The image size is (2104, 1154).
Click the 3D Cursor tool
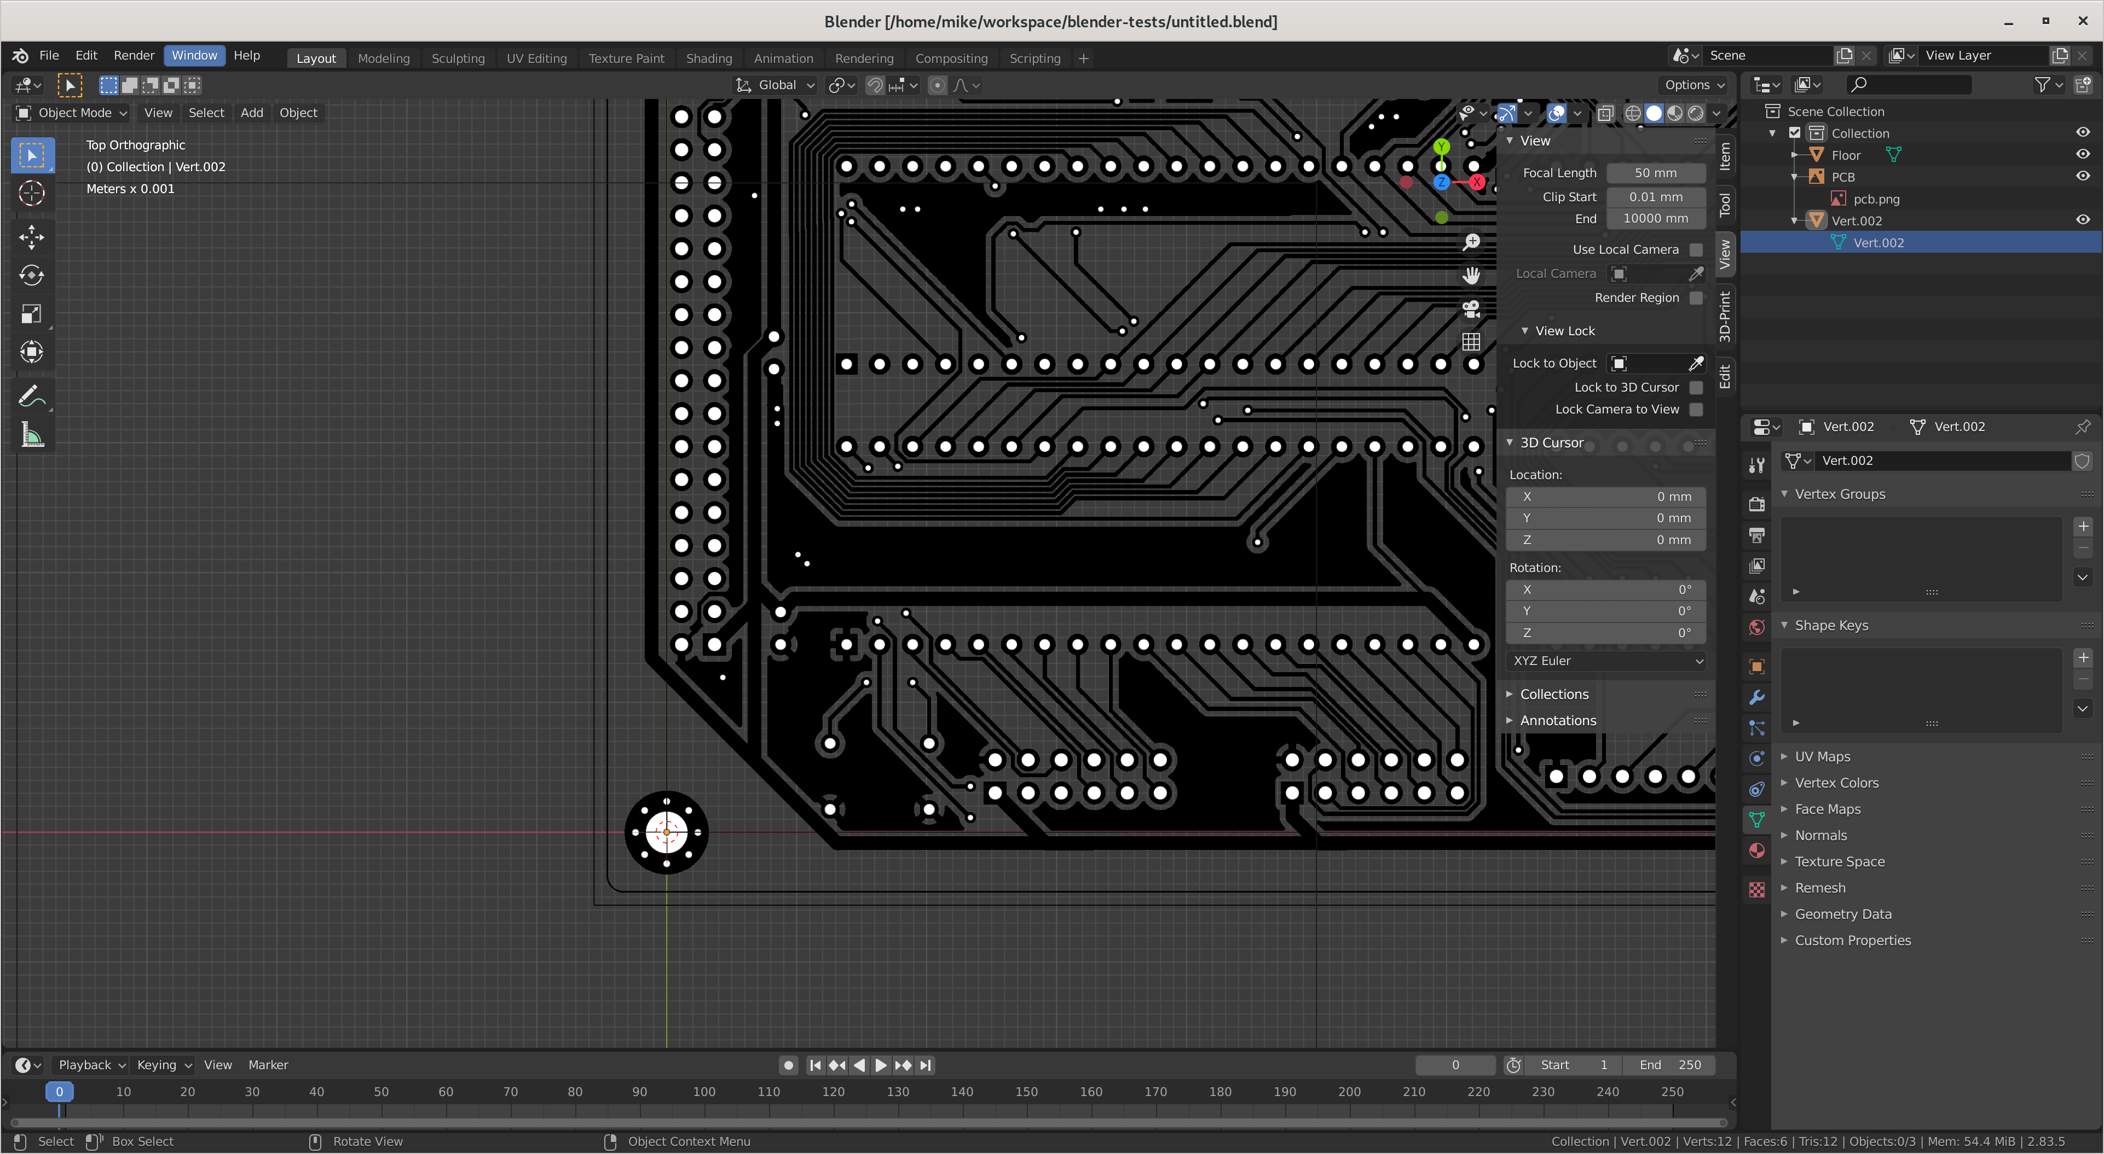click(31, 194)
